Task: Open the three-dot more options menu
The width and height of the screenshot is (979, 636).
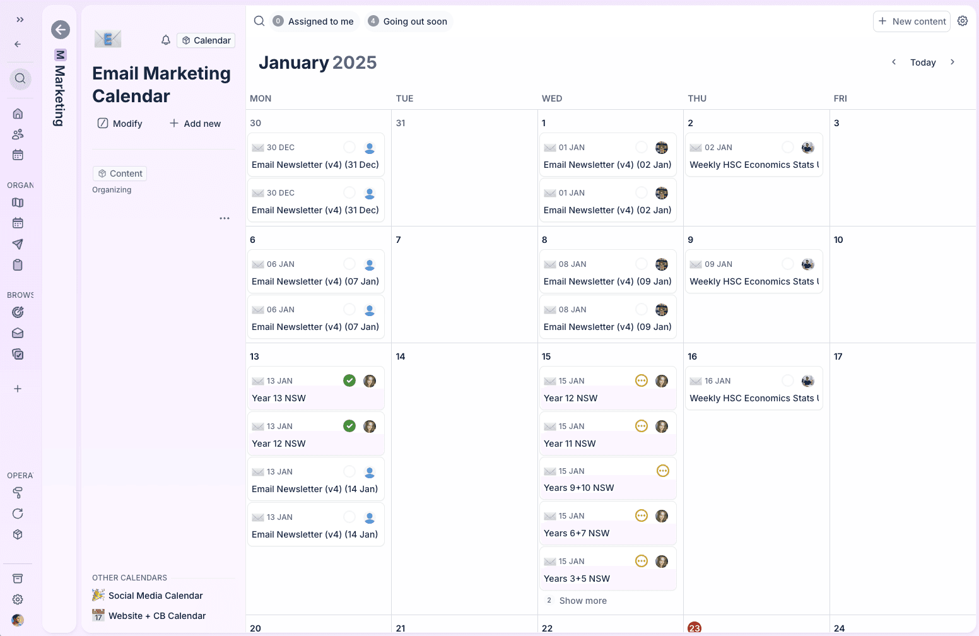Action: pos(225,218)
